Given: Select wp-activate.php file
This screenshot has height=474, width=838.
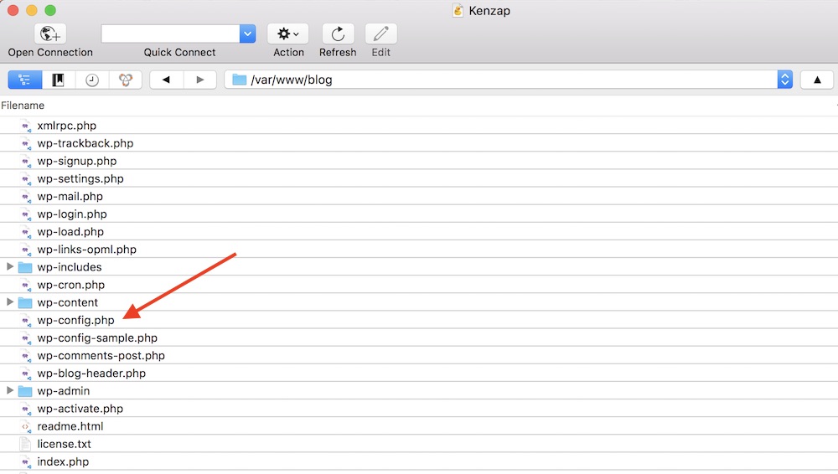Looking at the screenshot, I should [80, 409].
